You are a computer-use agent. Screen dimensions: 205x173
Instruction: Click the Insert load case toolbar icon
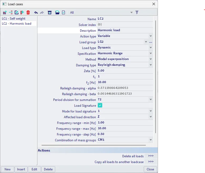(x=11, y=12)
